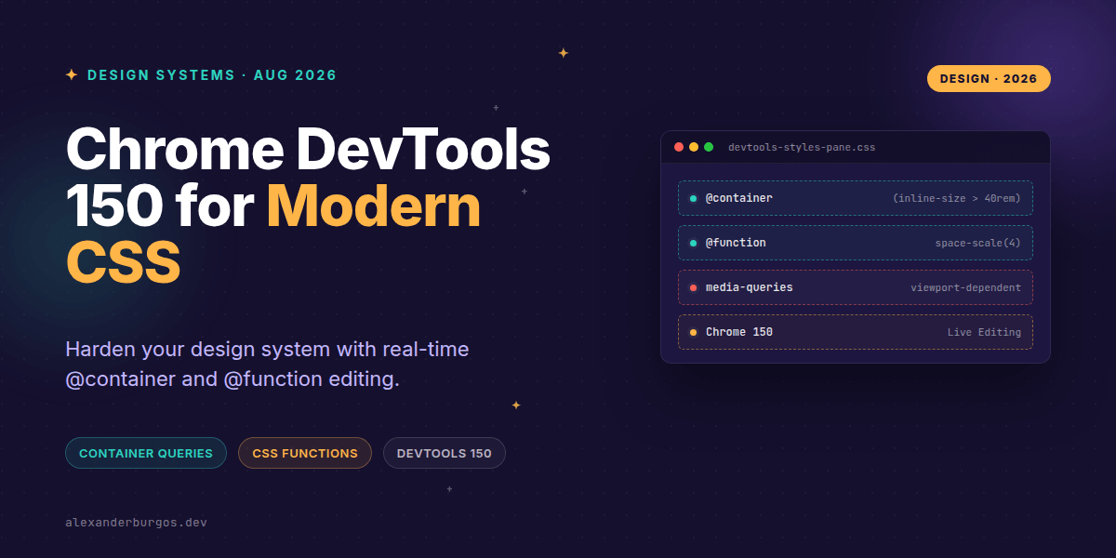Click the yellow minimize dot in code window
This screenshot has height=558, width=1116.
coord(694,147)
